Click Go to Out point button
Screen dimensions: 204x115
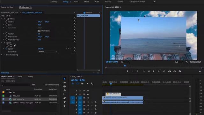coord(164,71)
